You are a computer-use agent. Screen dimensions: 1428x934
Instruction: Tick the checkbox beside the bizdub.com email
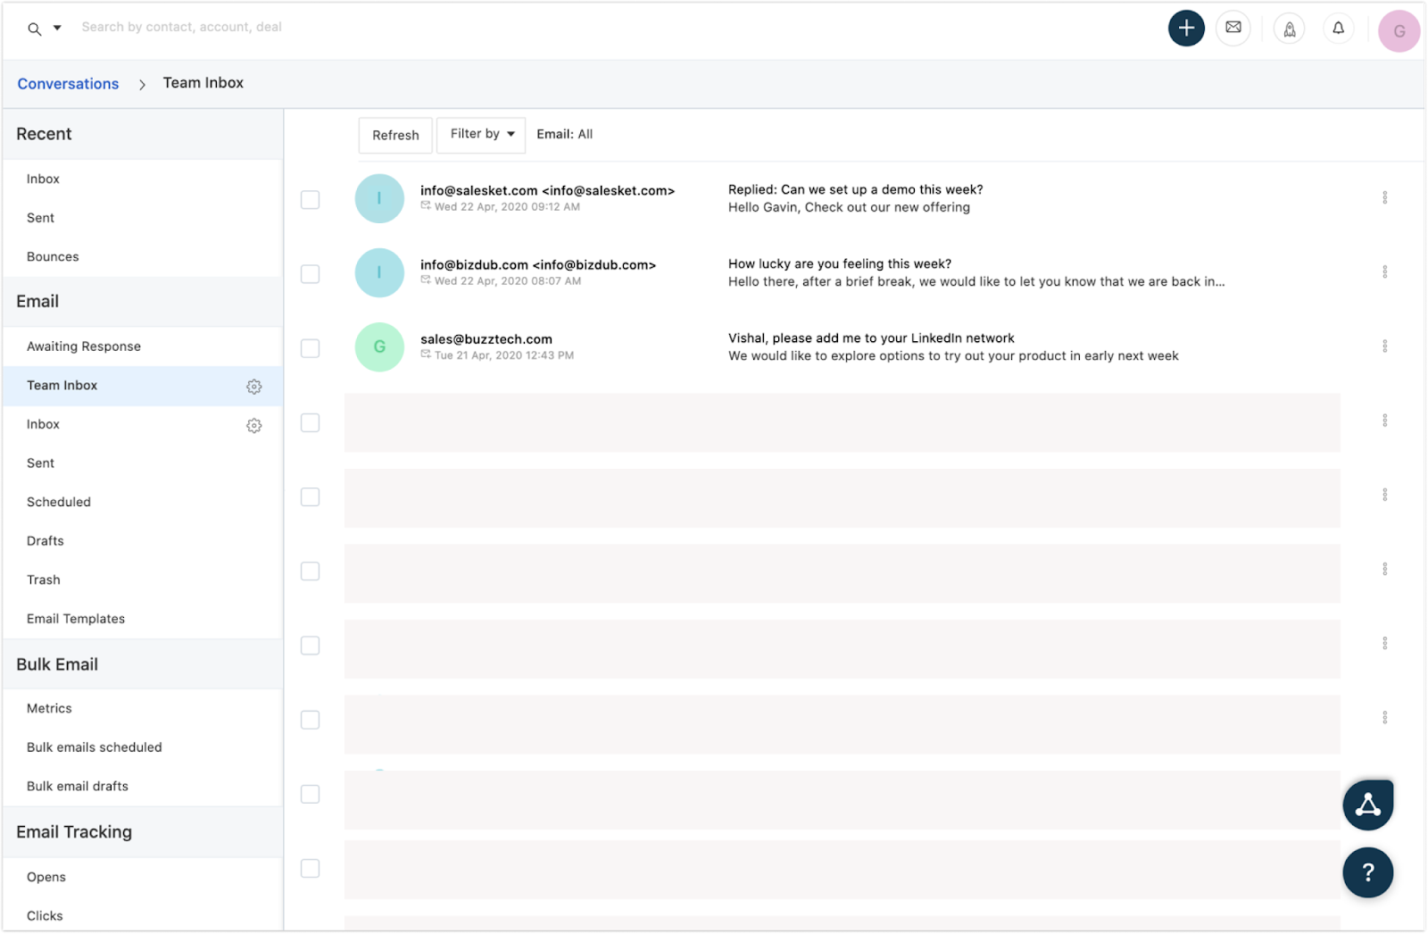tap(310, 274)
